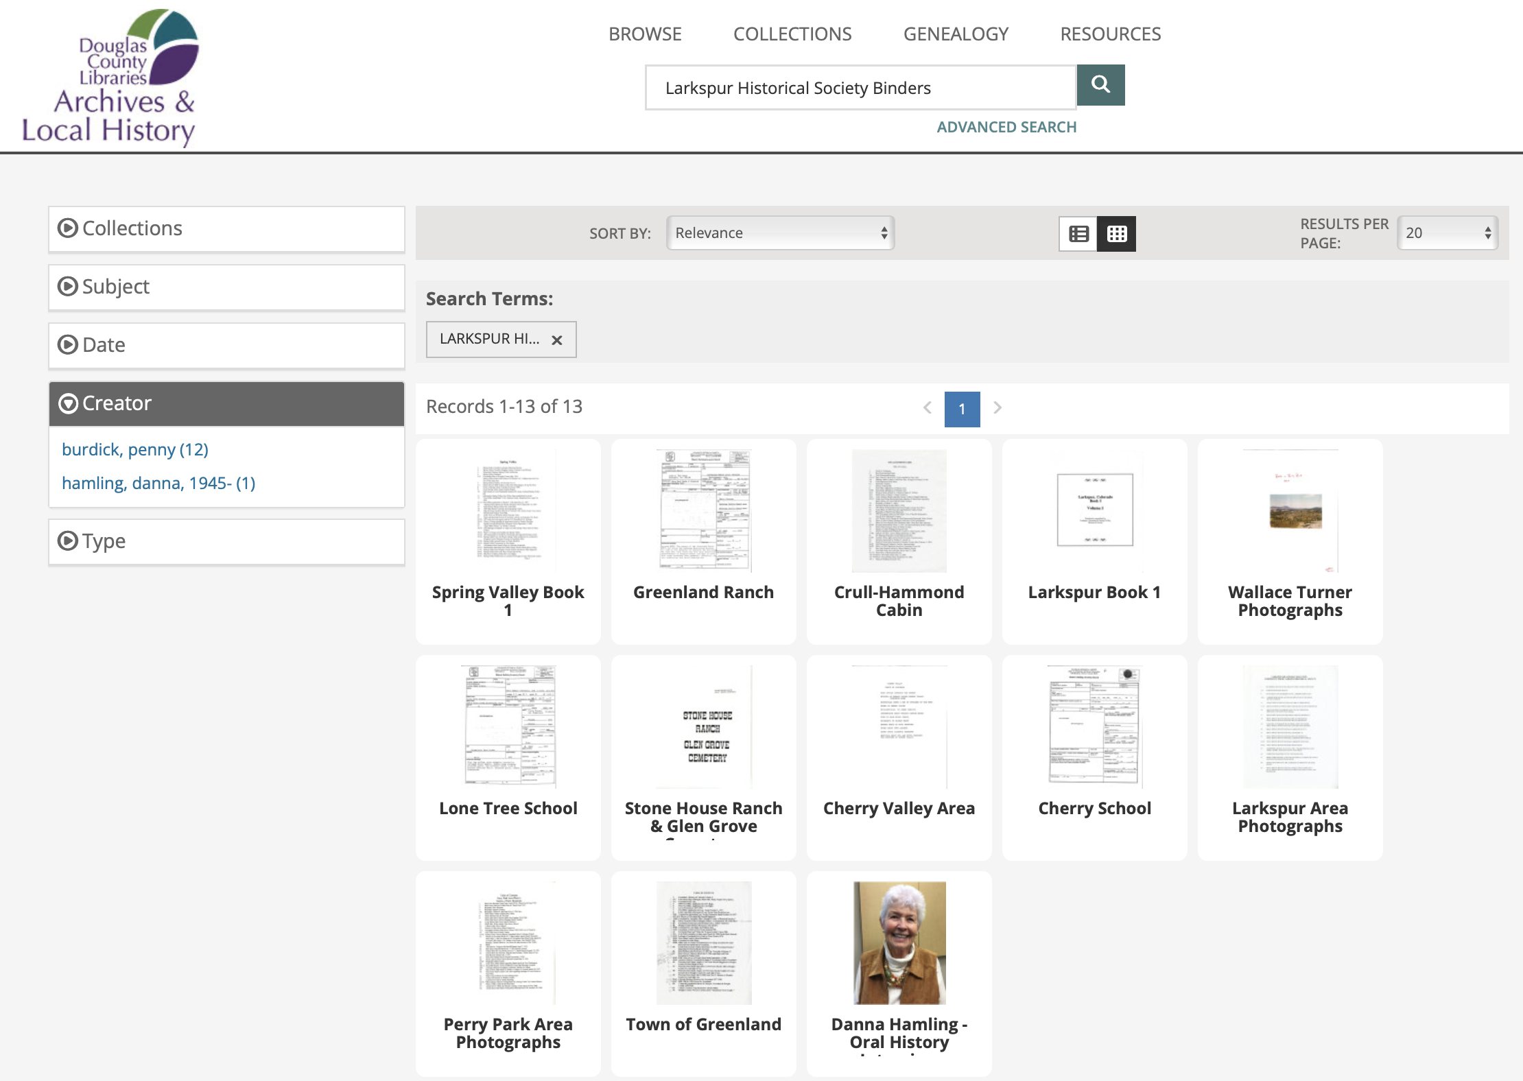The image size is (1523, 1081).
Task: Go to previous results page arrow
Action: coord(927,408)
